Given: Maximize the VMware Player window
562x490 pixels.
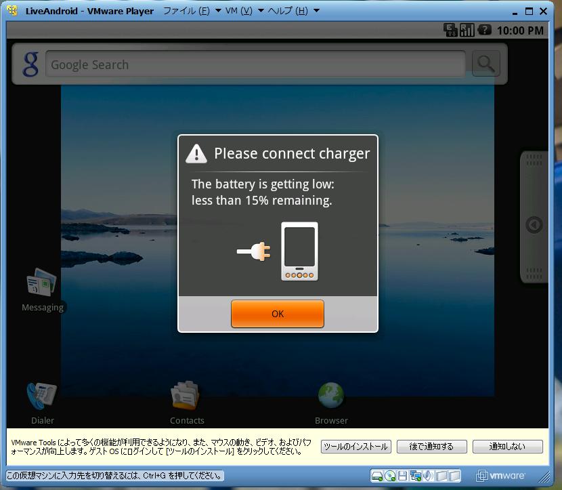Looking at the screenshot, I should click(x=529, y=11).
